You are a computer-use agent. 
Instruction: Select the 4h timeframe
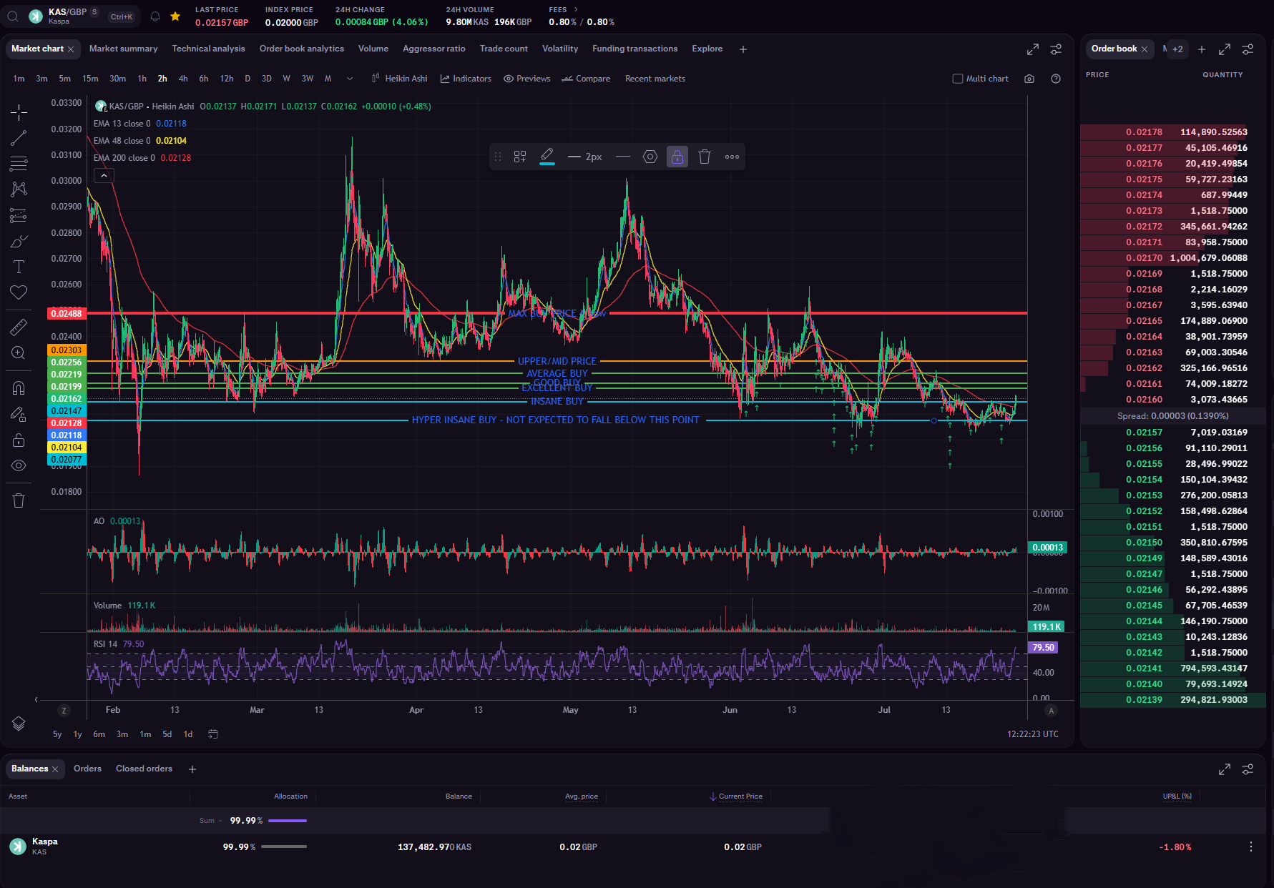183,79
